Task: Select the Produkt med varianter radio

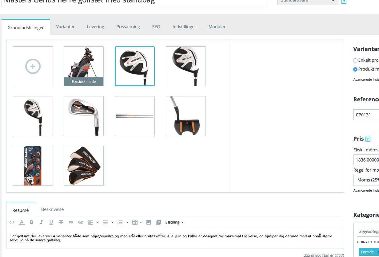Action: pos(355,69)
